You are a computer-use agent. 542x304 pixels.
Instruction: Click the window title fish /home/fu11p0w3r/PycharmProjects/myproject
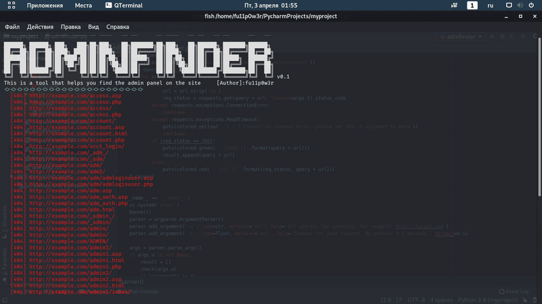pyautogui.click(x=271, y=16)
